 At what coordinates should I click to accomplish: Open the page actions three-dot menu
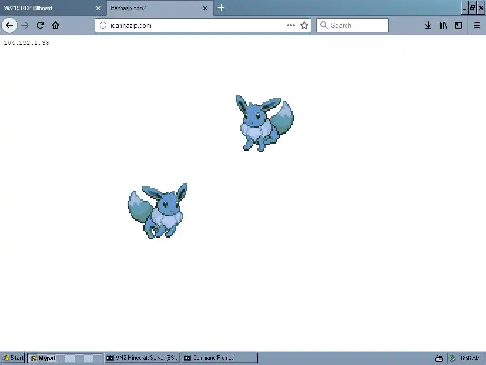coord(291,25)
